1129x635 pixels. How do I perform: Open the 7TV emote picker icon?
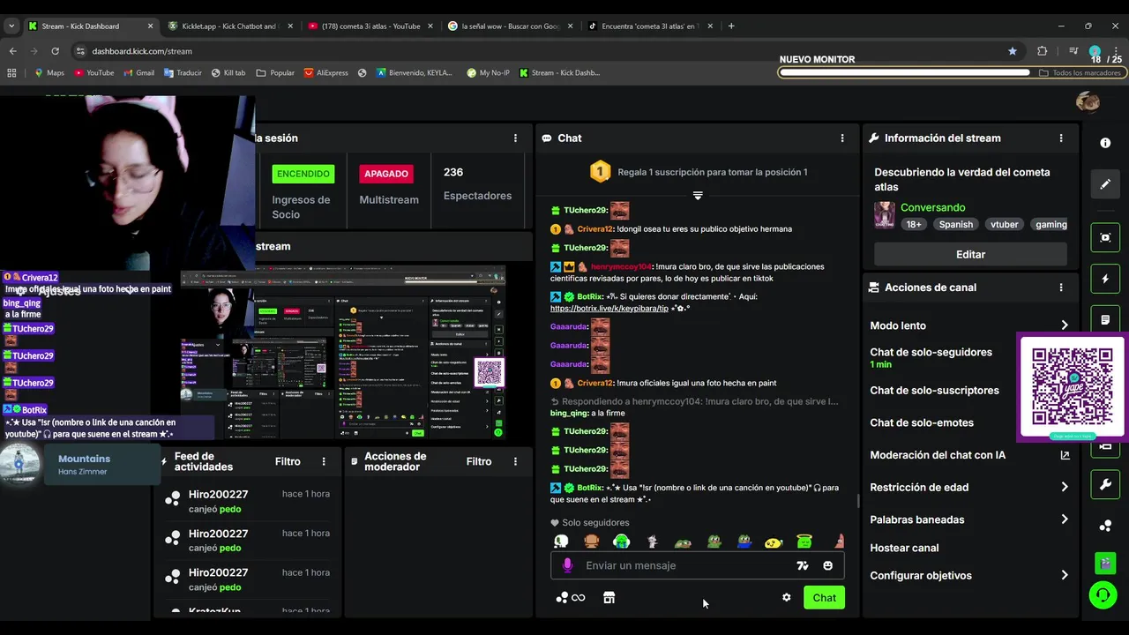click(x=803, y=565)
